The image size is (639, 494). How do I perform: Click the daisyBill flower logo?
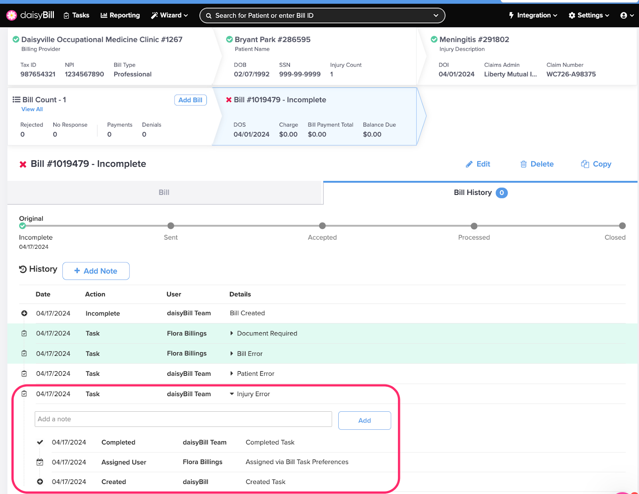[x=12, y=15]
